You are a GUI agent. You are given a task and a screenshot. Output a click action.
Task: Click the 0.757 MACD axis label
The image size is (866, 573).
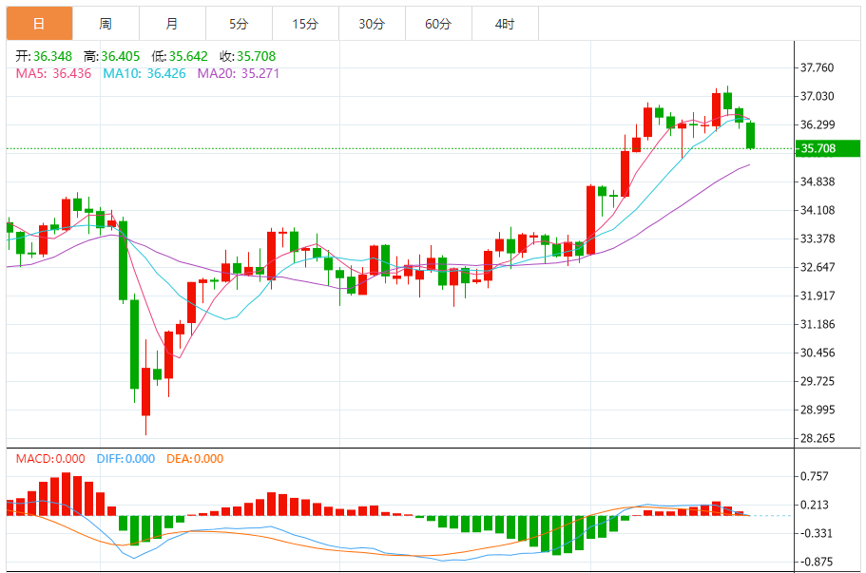815,476
